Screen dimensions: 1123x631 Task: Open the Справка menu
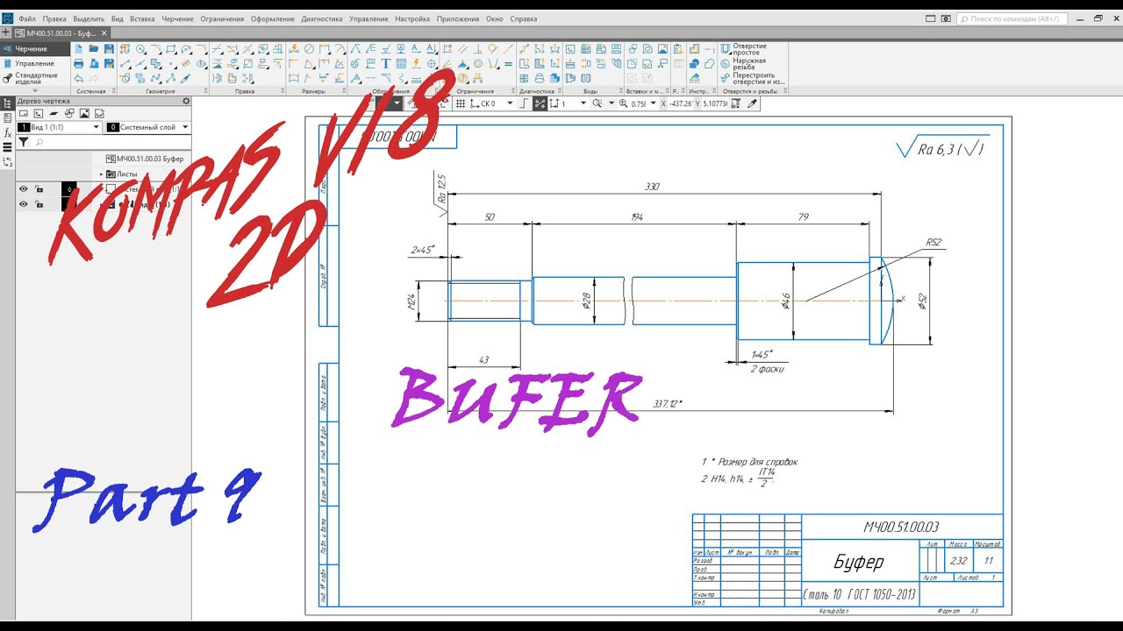(x=524, y=18)
